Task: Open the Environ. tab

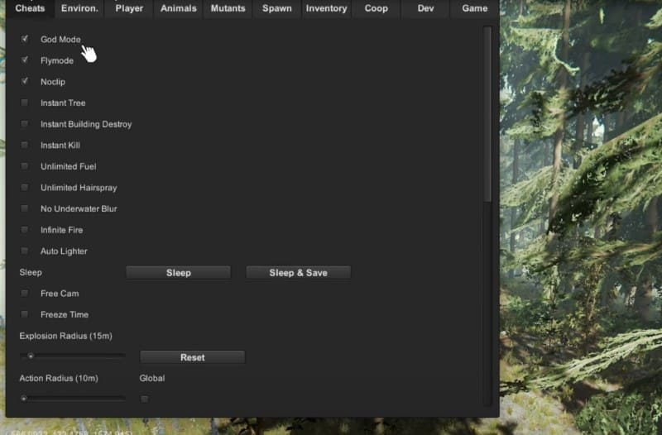Action: point(79,8)
